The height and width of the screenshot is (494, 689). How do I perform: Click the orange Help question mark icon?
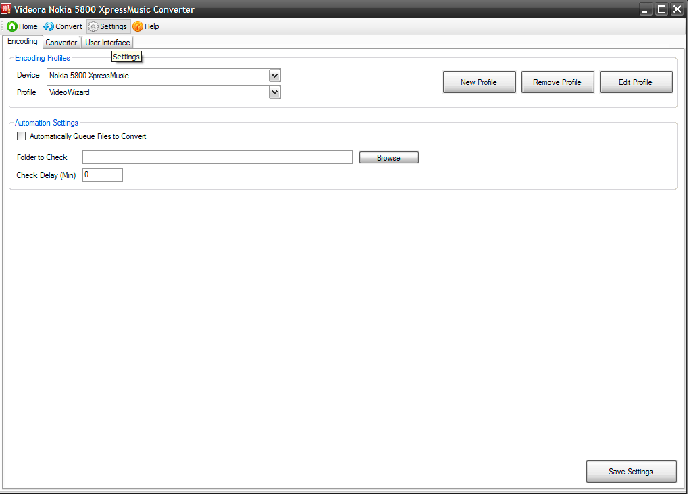click(138, 26)
